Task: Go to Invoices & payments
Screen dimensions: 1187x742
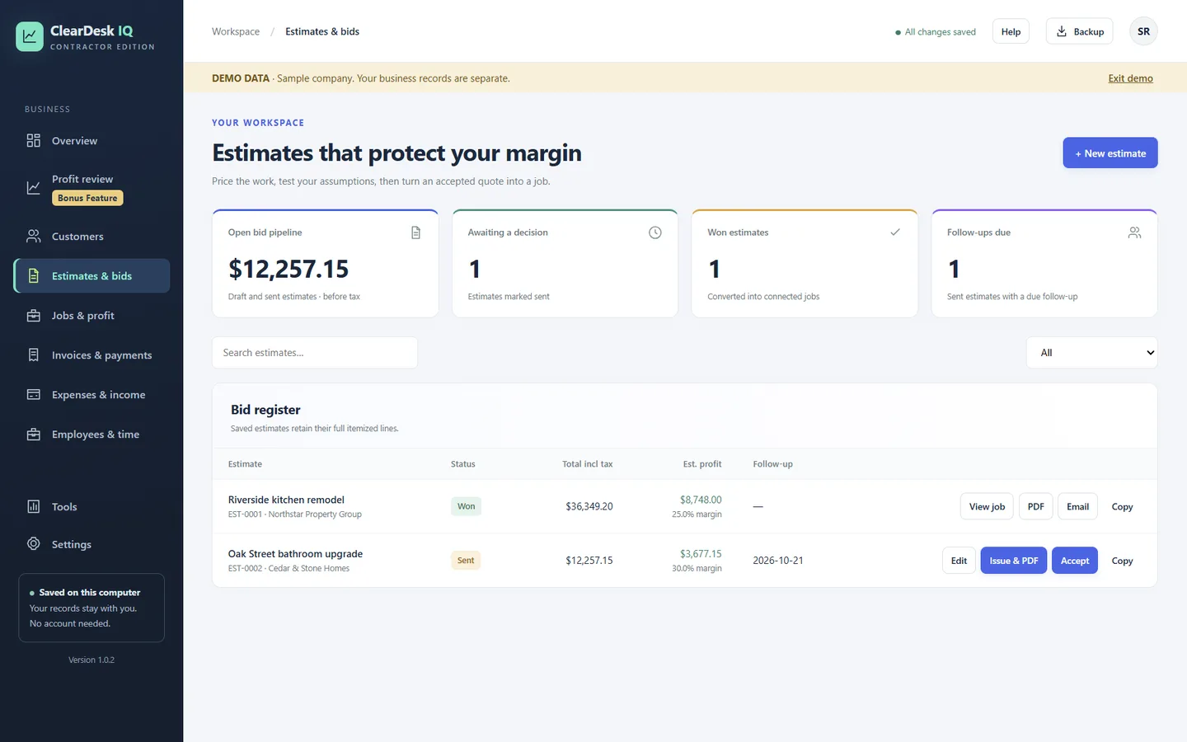Action: click(91, 355)
